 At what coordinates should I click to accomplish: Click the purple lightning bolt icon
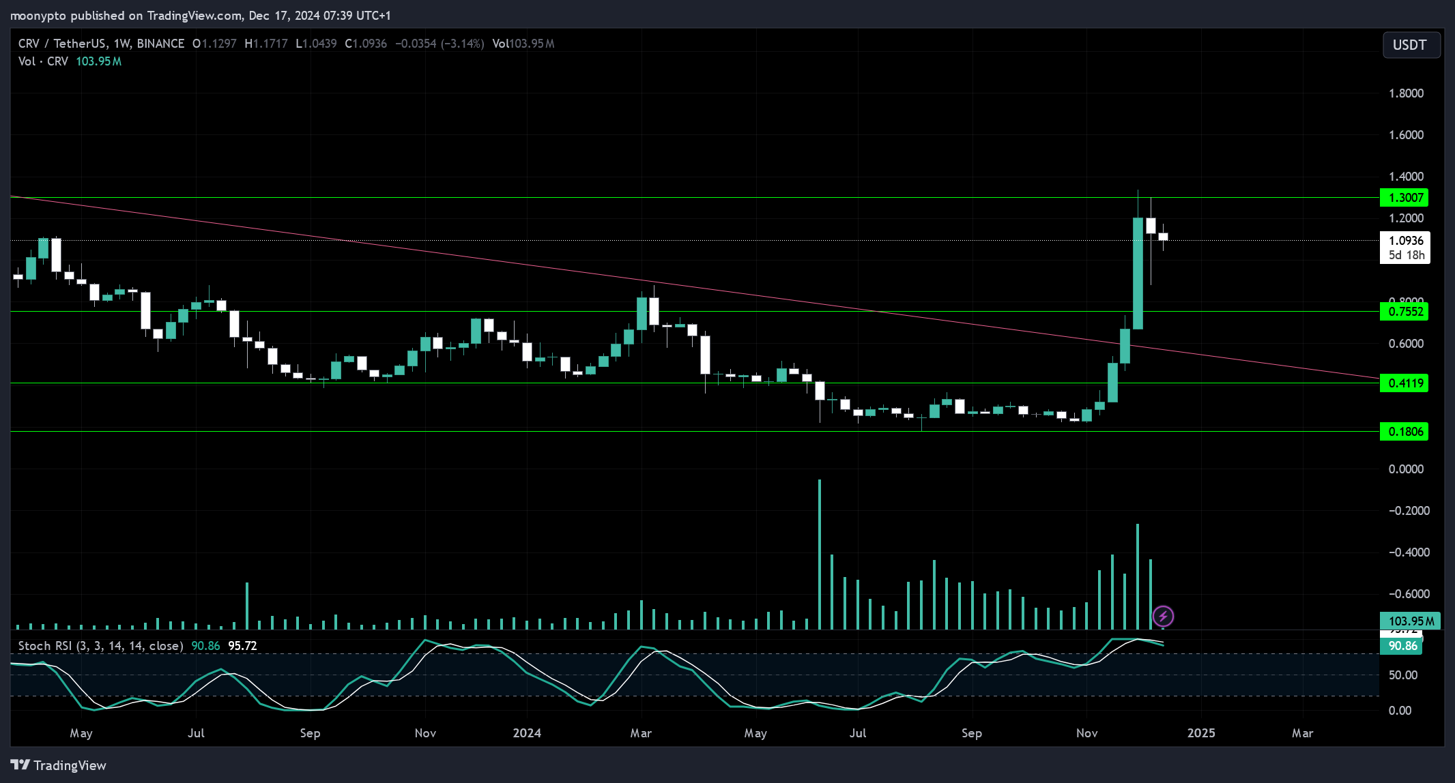tap(1163, 617)
